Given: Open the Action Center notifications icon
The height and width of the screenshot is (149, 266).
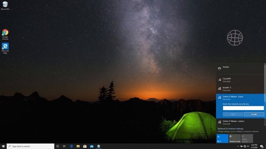Looking at the screenshot, I should coord(262,146).
